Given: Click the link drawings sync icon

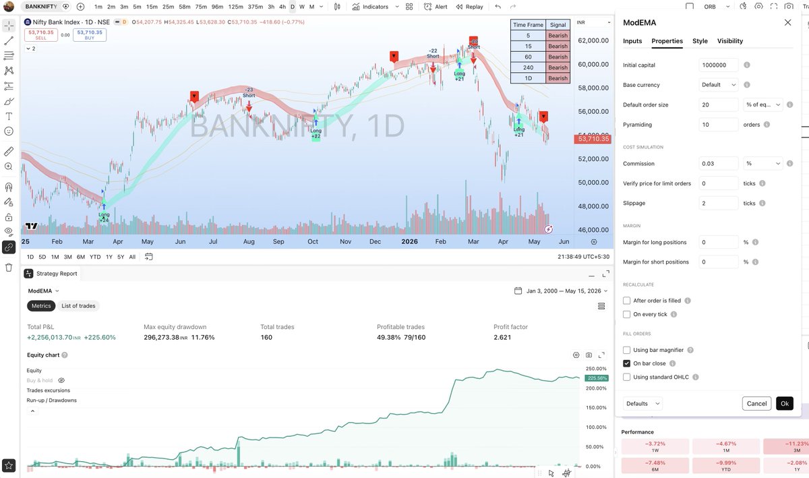Looking at the screenshot, I should (x=9, y=247).
